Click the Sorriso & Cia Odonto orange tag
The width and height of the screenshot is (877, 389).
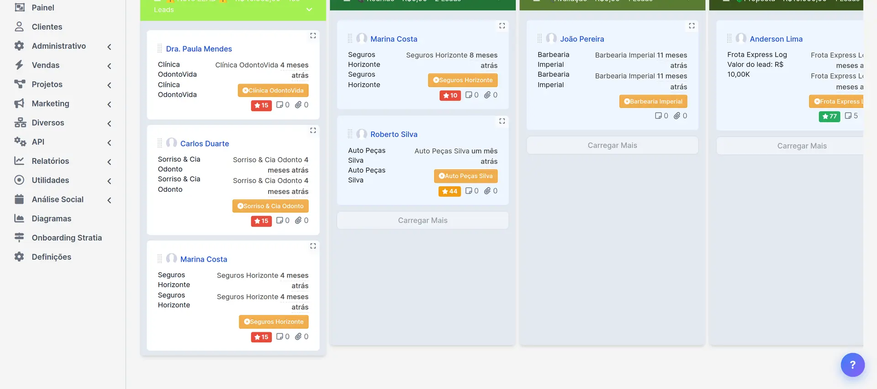pos(270,206)
